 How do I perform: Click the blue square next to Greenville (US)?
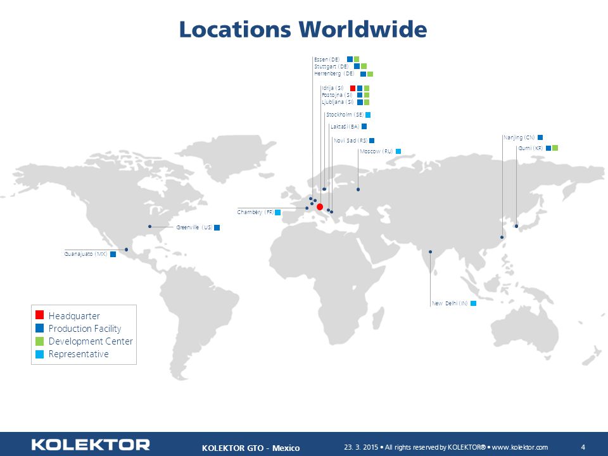point(217,227)
